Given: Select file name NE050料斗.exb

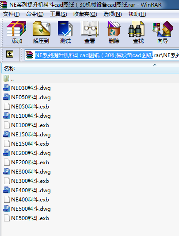Looking at the screenshot, I should 30,107.
